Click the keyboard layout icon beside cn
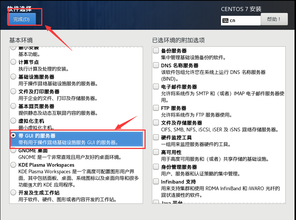 coord(225,21)
